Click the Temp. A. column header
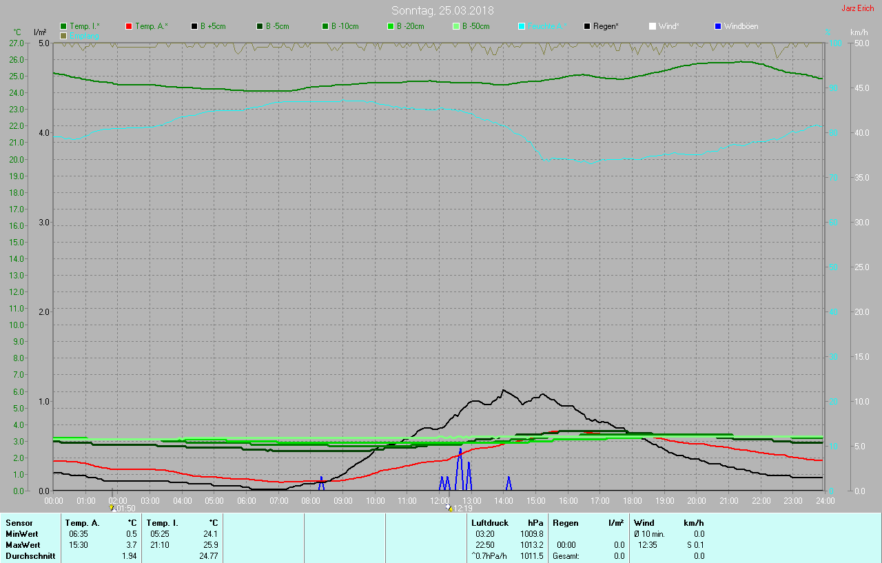Screen dimensions: 882x563 [82, 523]
